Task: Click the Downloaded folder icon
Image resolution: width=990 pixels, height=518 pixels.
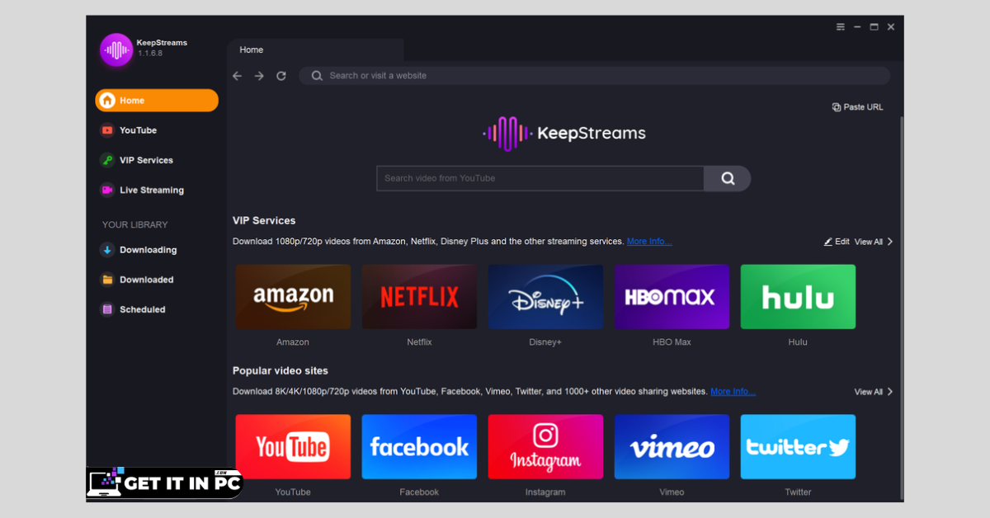Action: pos(107,280)
